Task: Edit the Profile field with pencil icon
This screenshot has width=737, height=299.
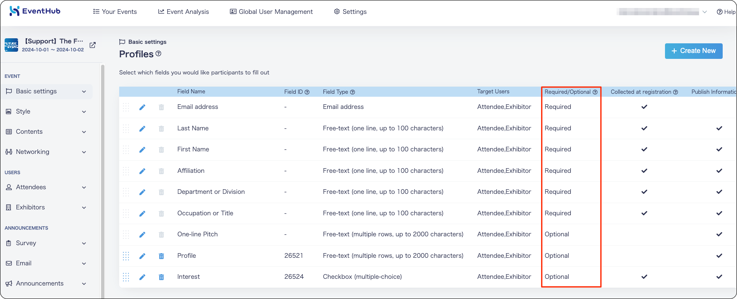Action: tap(142, 256)
